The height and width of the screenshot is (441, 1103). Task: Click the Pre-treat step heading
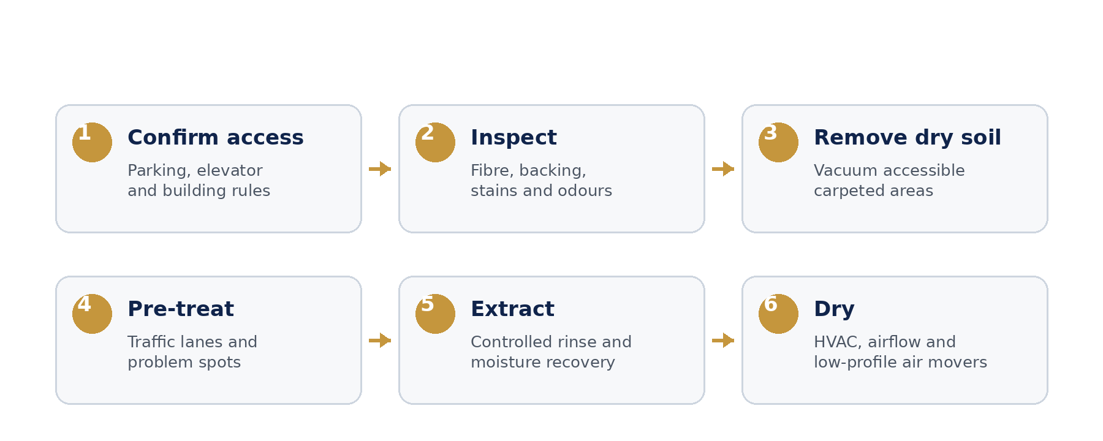tap(181, 309)
